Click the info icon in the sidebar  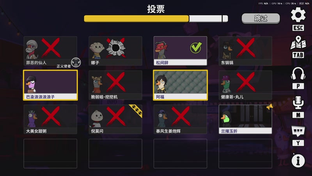tap(298, 161)
